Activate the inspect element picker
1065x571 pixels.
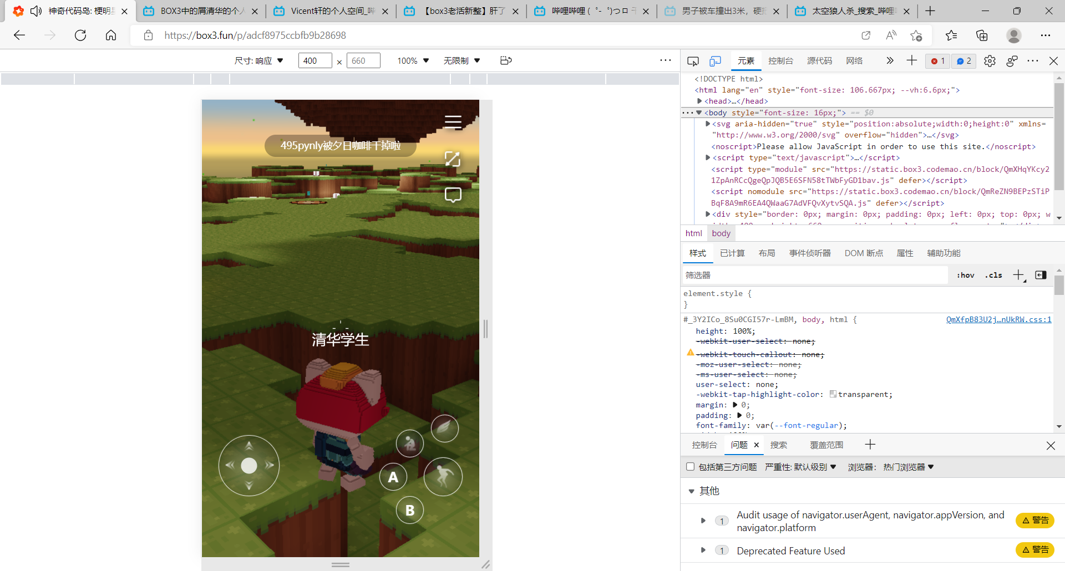(693, 61)
